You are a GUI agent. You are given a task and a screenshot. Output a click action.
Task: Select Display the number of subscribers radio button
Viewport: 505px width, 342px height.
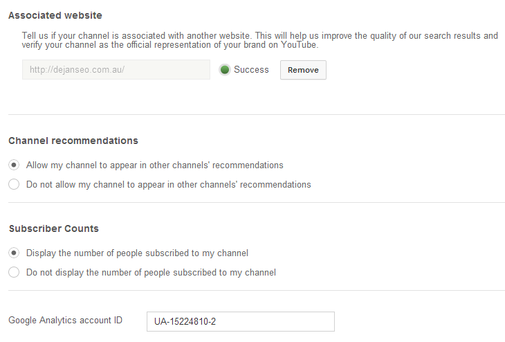[x=14, y=253]
